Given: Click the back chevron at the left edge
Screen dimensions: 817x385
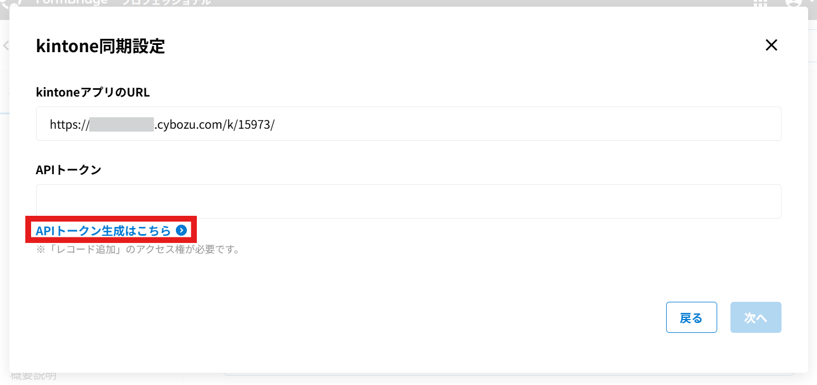Looking at the screenshot, I should [x=6, y=45].
